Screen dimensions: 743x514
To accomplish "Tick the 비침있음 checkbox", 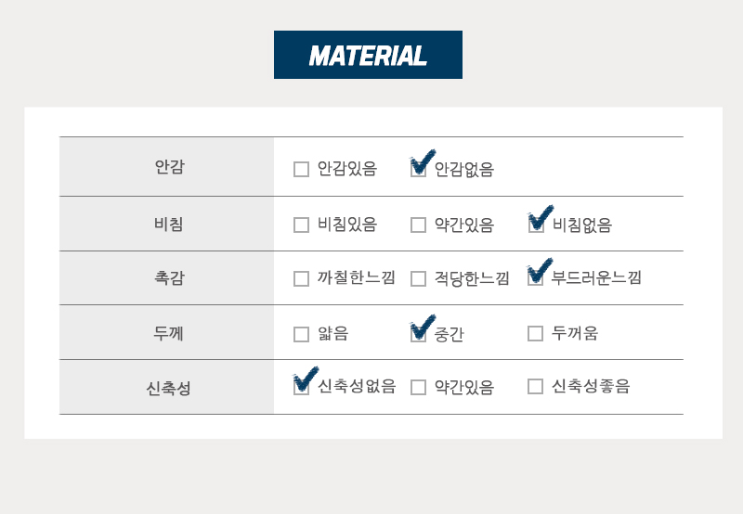I will click(x=301, y=225).
